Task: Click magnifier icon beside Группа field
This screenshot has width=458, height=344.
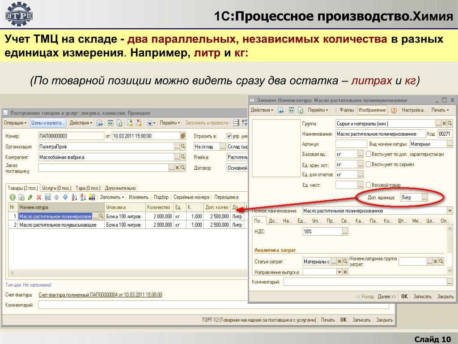Action: [x=450, y=124]
